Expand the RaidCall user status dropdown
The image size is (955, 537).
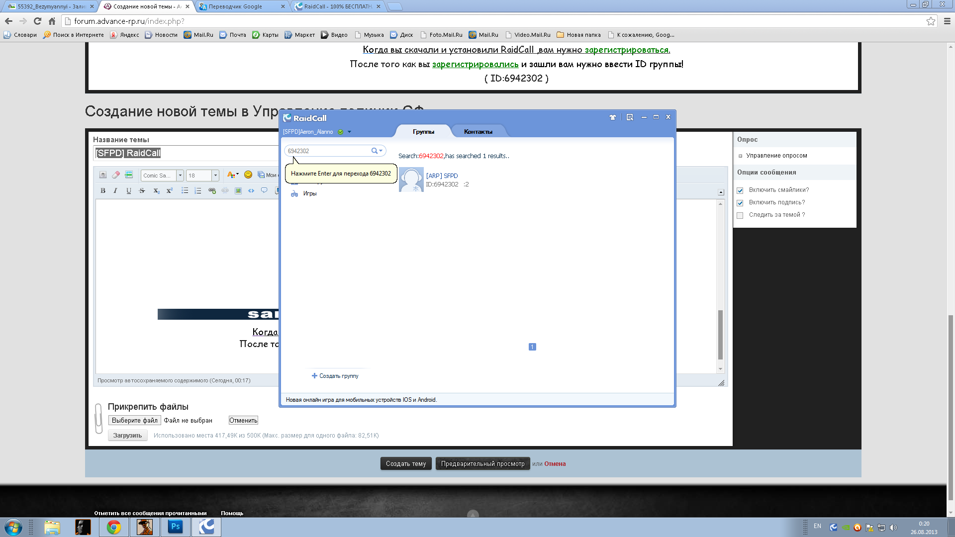(349, 132)
